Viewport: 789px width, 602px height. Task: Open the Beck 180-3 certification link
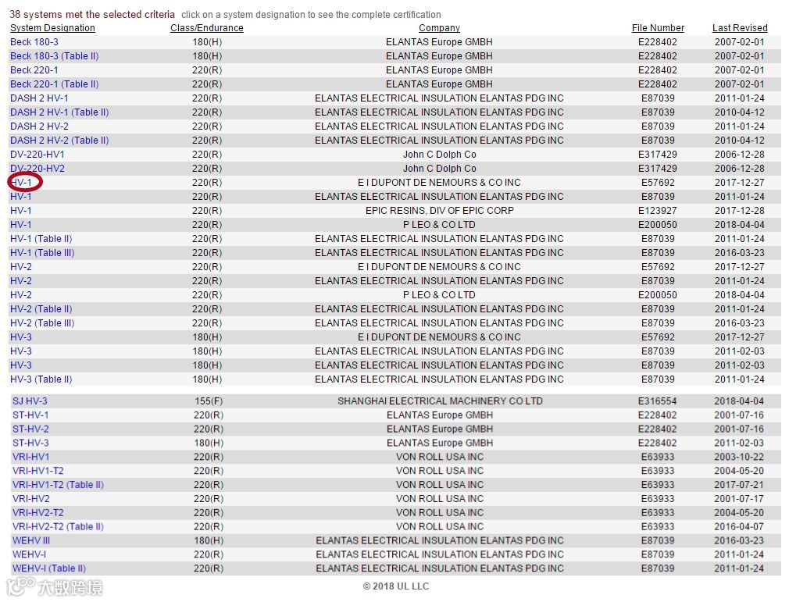34,41
